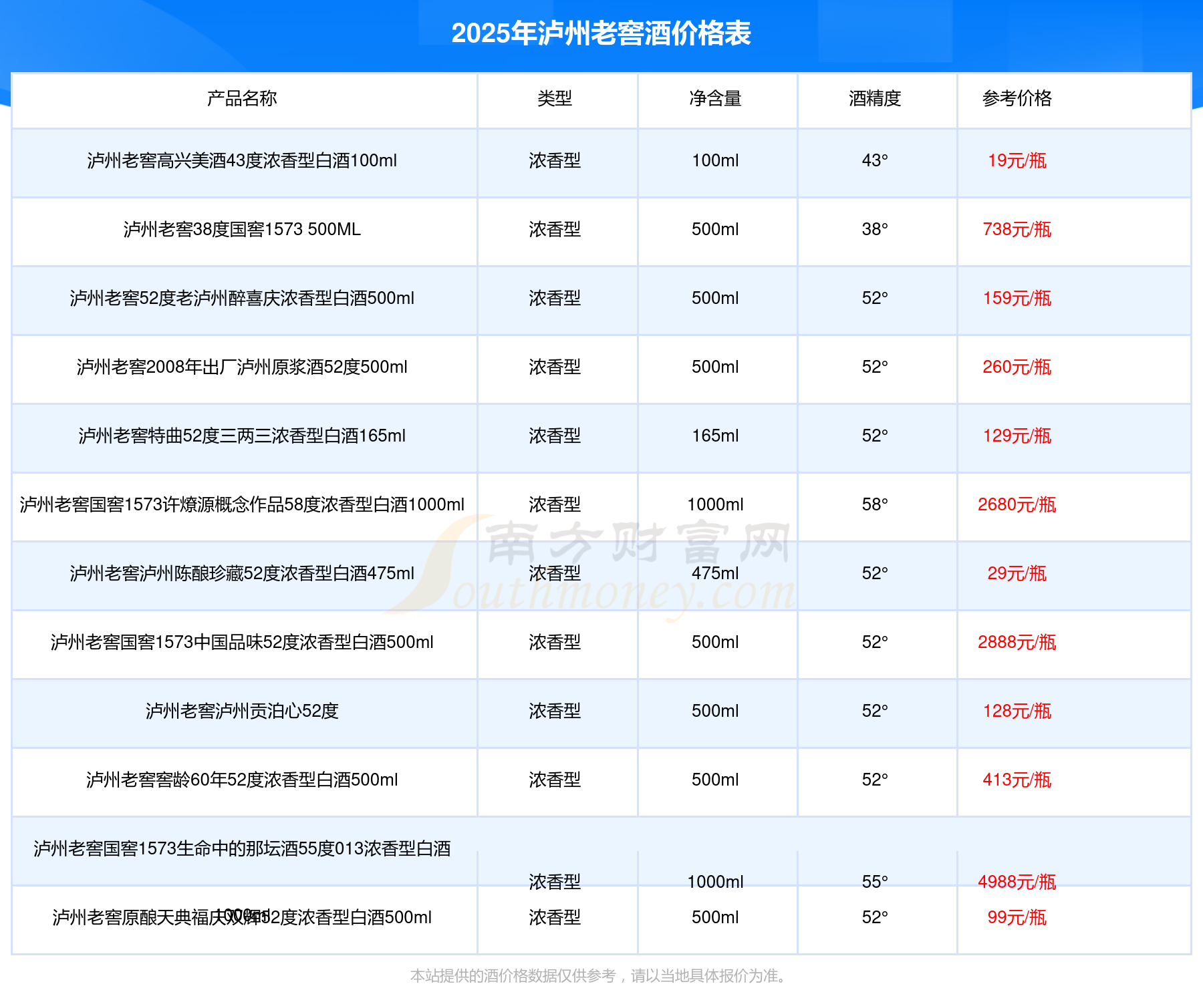Click "500ml" in the 128元/瓶 row
The height and width of the screenshot is (986, 1203).
[715, 711]
